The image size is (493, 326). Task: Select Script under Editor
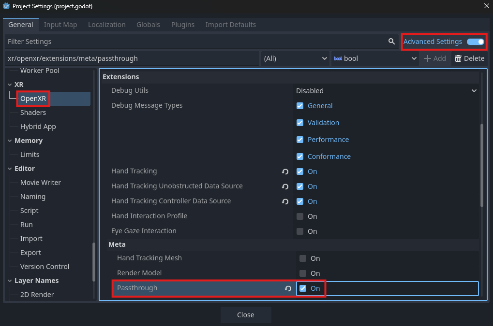[x=29, y=211]
